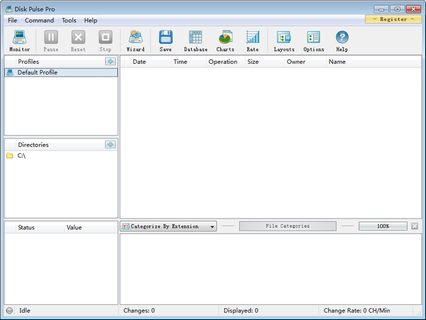Click the 100% progress indicator

click(x=383, y=226)
